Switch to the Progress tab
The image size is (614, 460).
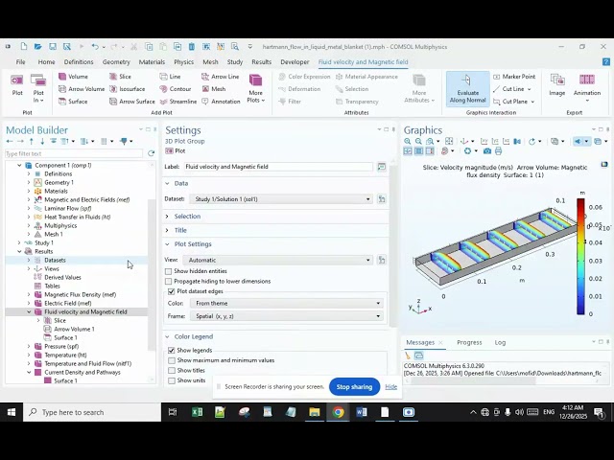tap(469, 342)
